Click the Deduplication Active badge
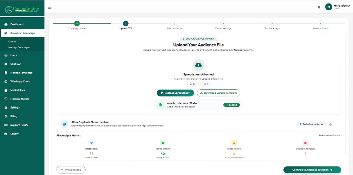353x175 pixels. [x=311, y=124]
